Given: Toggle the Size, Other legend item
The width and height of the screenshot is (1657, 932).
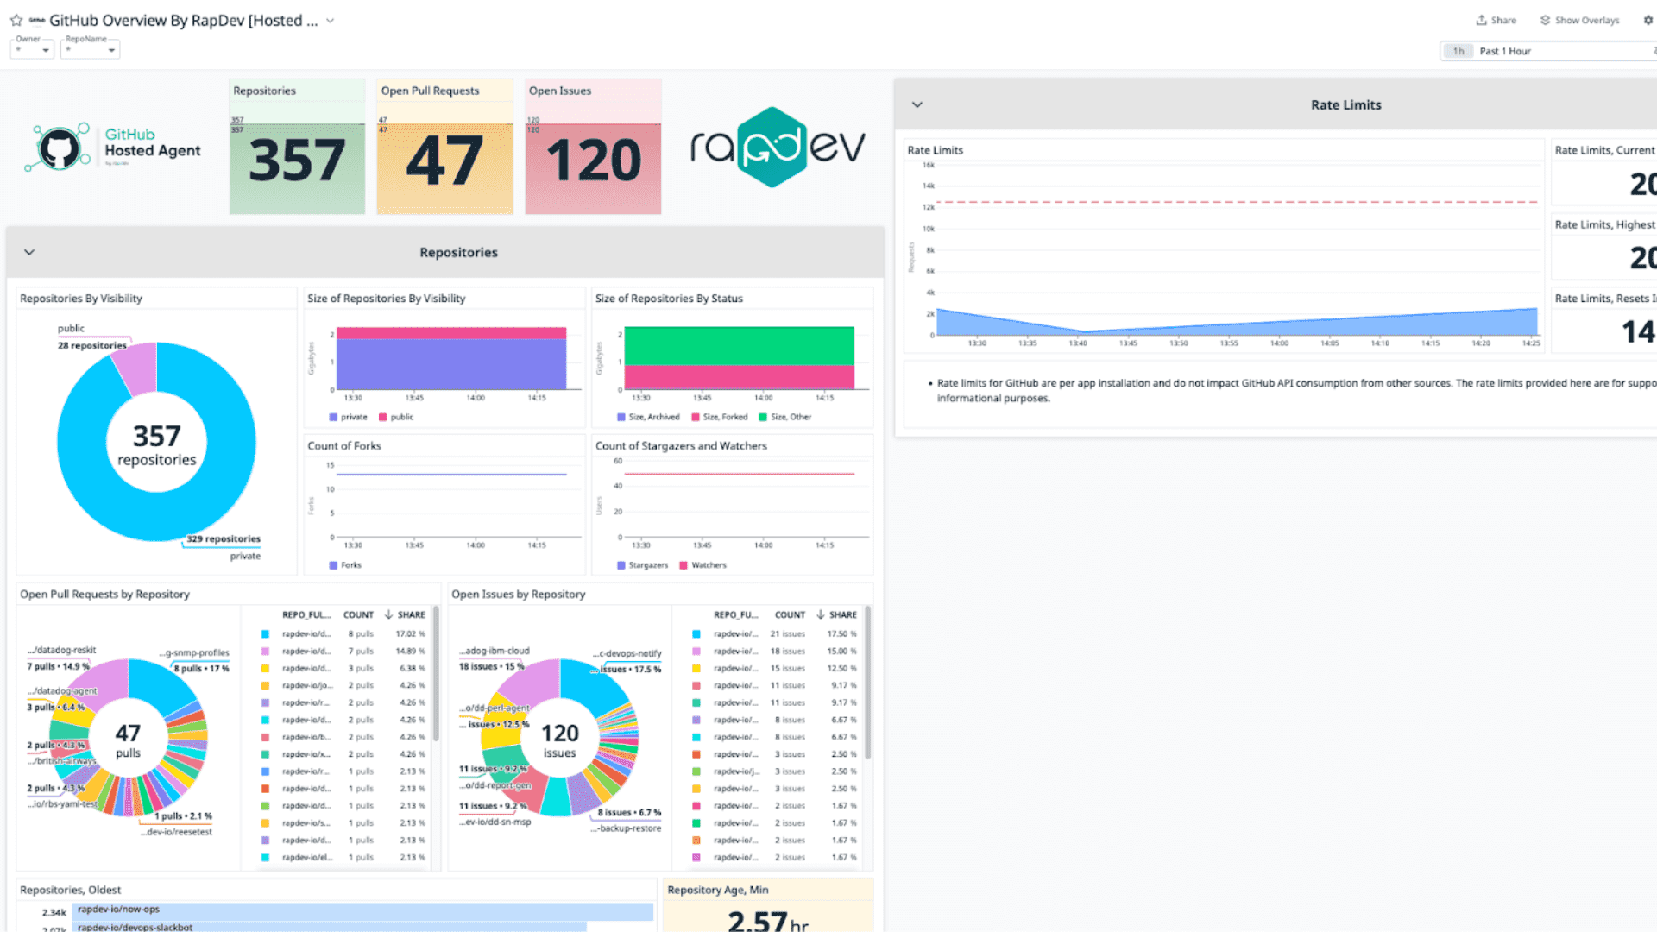Looking at the screenshot, I should (784, 417).
